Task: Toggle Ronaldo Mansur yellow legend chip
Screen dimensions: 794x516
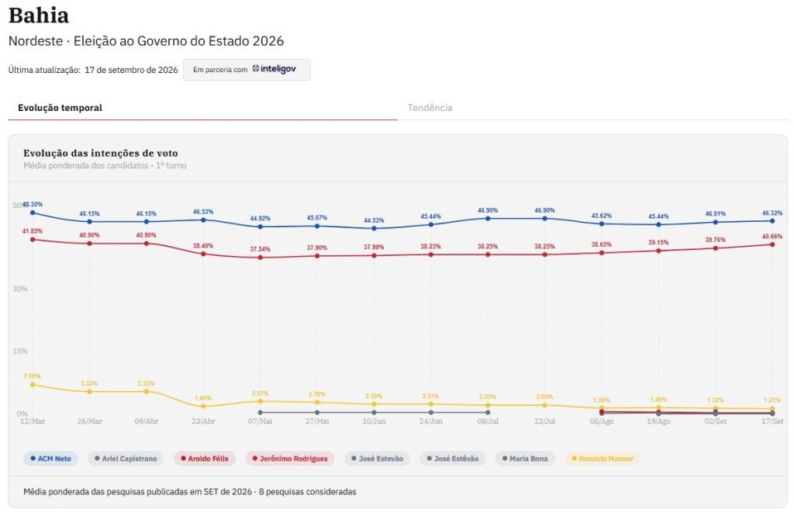Action: tap(602, 459)
